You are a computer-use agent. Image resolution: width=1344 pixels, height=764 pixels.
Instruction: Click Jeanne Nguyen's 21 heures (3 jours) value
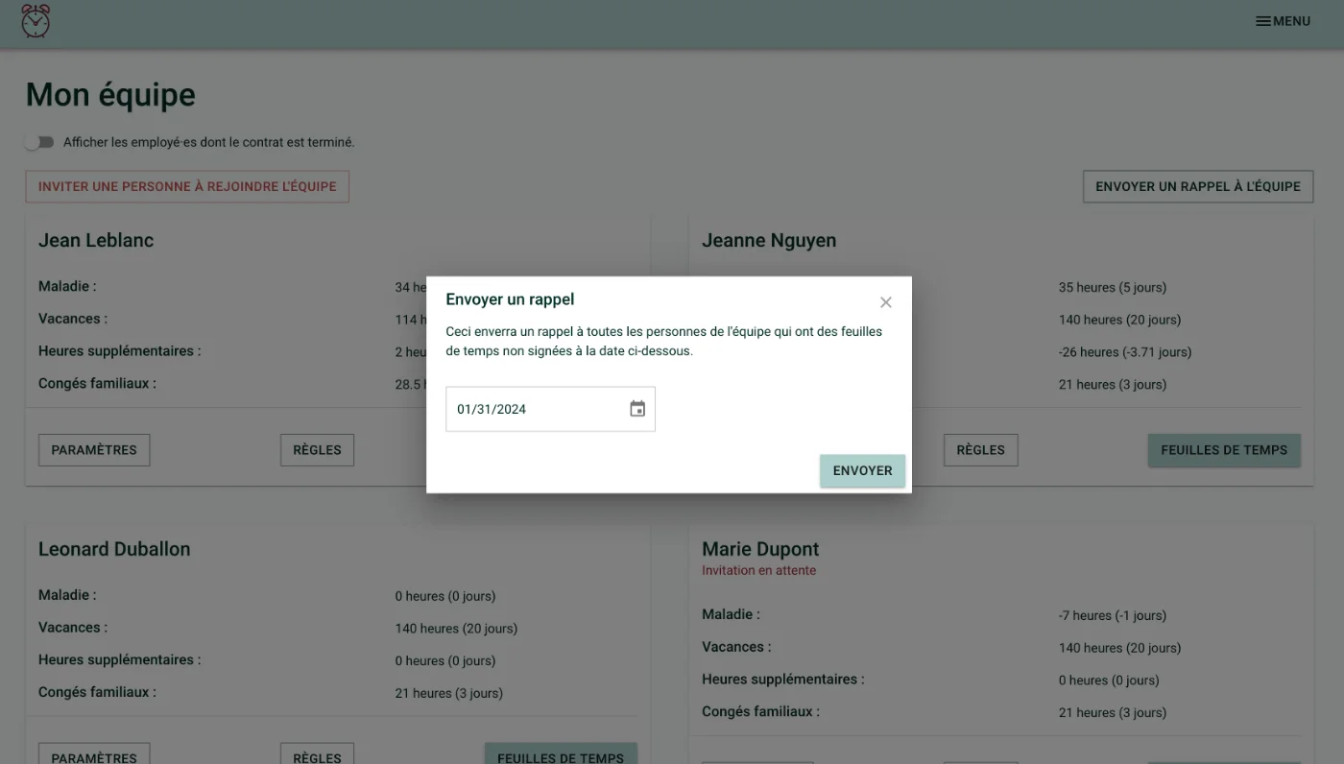click(x=1113, y=385)
